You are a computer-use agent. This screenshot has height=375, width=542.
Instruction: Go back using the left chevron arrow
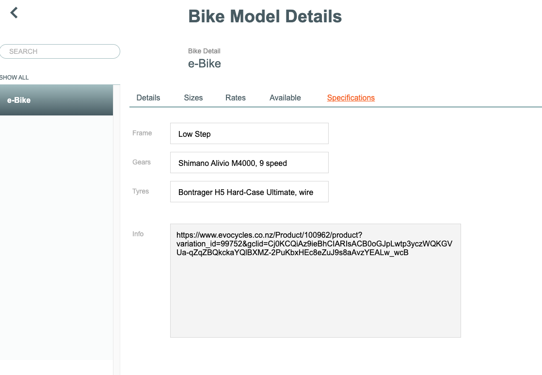tap(14, 13)
